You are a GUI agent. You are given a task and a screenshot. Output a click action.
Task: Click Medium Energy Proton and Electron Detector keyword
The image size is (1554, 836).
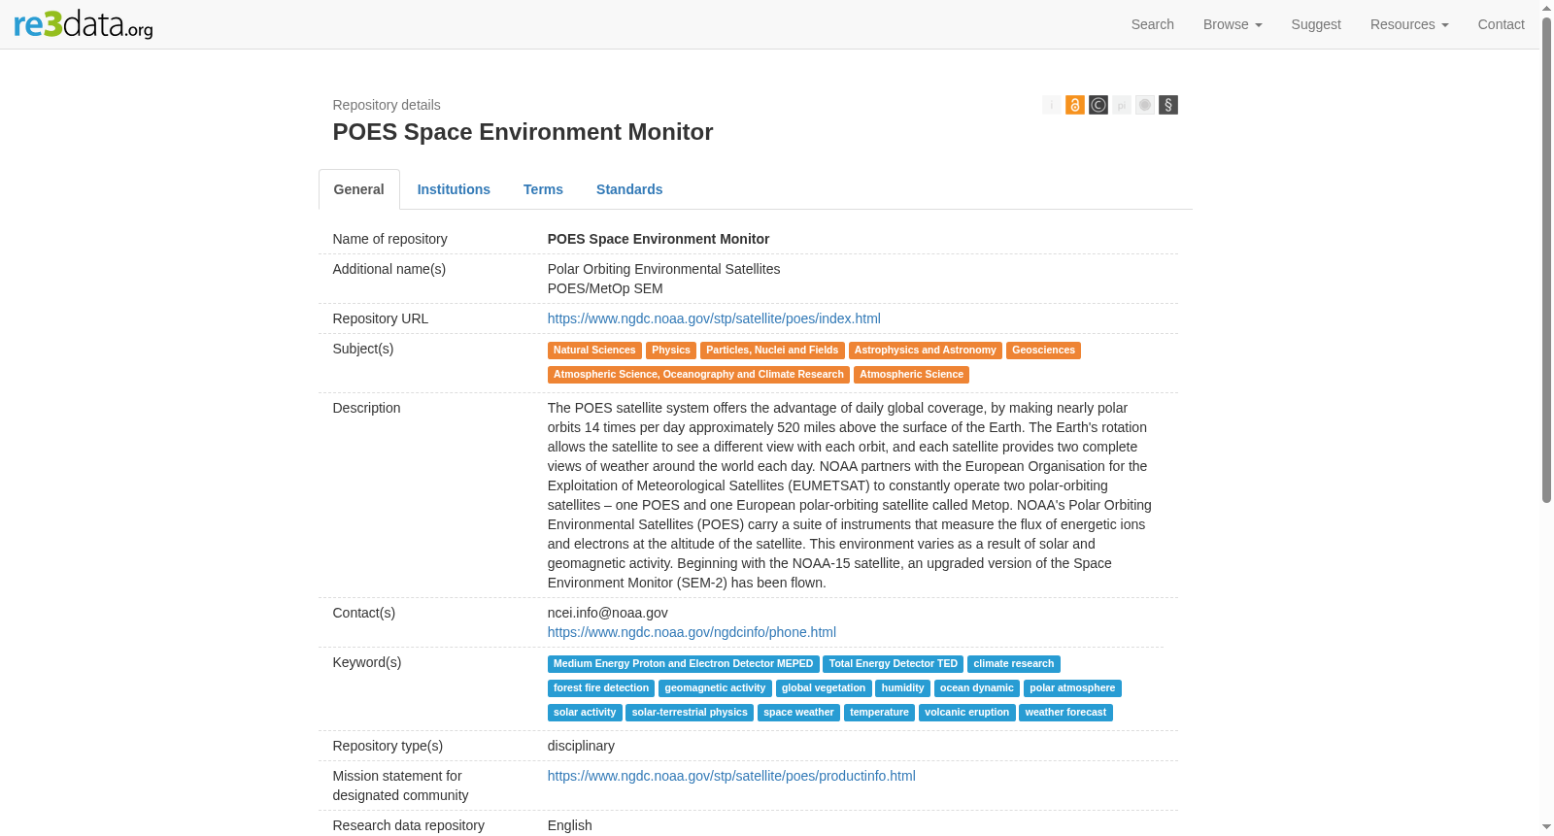pyautogui.click(x=683, y=664)
